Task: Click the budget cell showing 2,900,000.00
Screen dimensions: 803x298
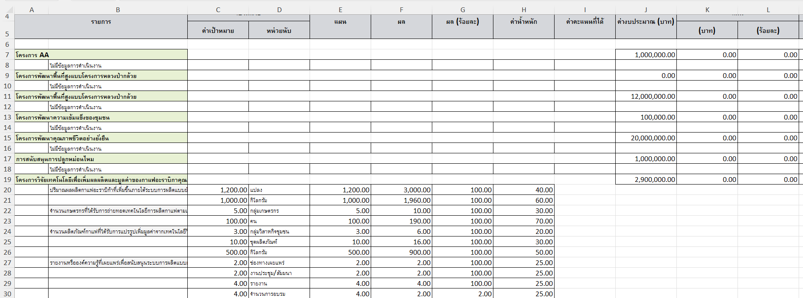Action: pos(646,179)
